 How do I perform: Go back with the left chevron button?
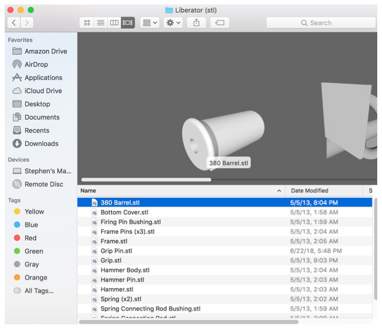tap(14, 23)
